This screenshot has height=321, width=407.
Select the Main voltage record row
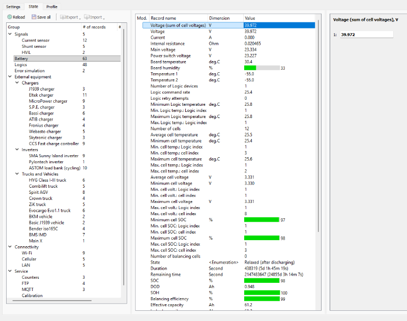228,49
